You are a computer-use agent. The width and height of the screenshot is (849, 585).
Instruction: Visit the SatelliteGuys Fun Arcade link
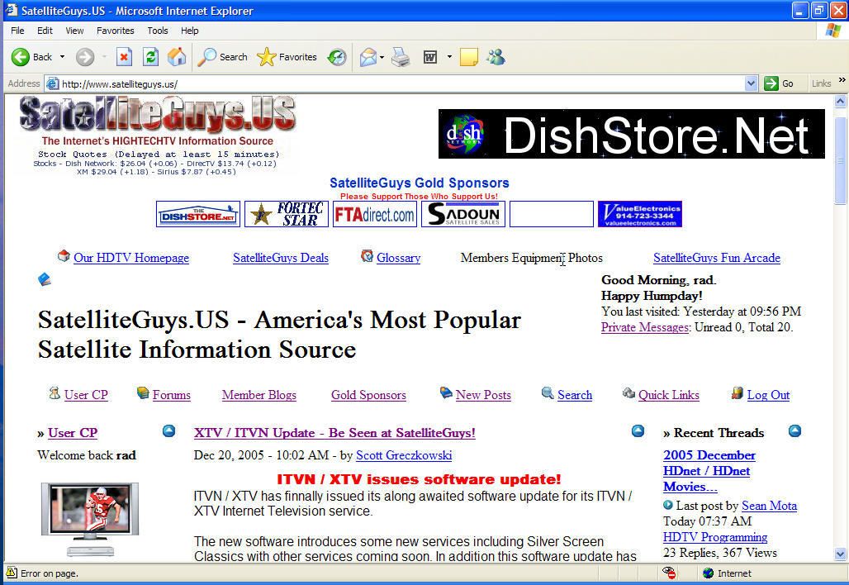pyautogui.click(x=717, y=258)
